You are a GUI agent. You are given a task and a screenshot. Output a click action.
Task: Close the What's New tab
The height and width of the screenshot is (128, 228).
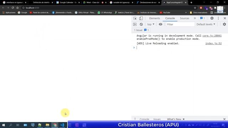183,119
